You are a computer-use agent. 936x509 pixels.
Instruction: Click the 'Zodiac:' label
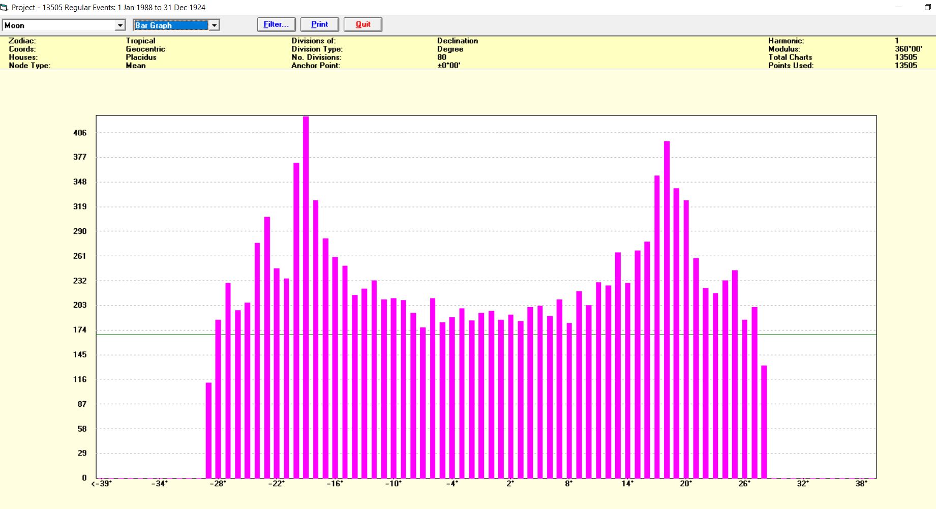22,41
